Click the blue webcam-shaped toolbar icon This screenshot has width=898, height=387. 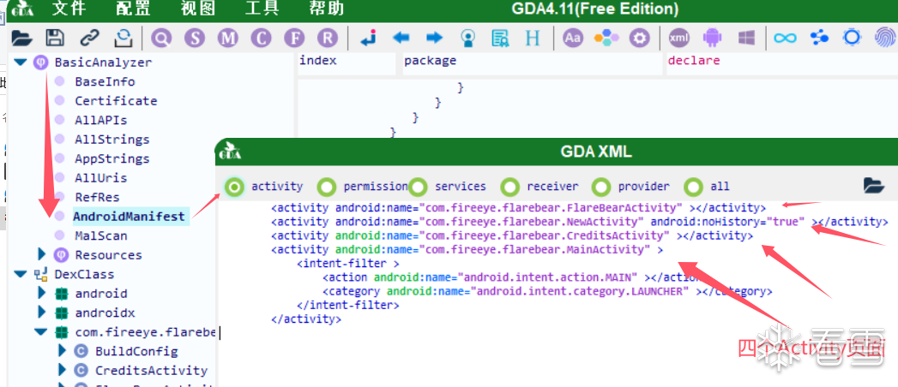pos(468,39)
